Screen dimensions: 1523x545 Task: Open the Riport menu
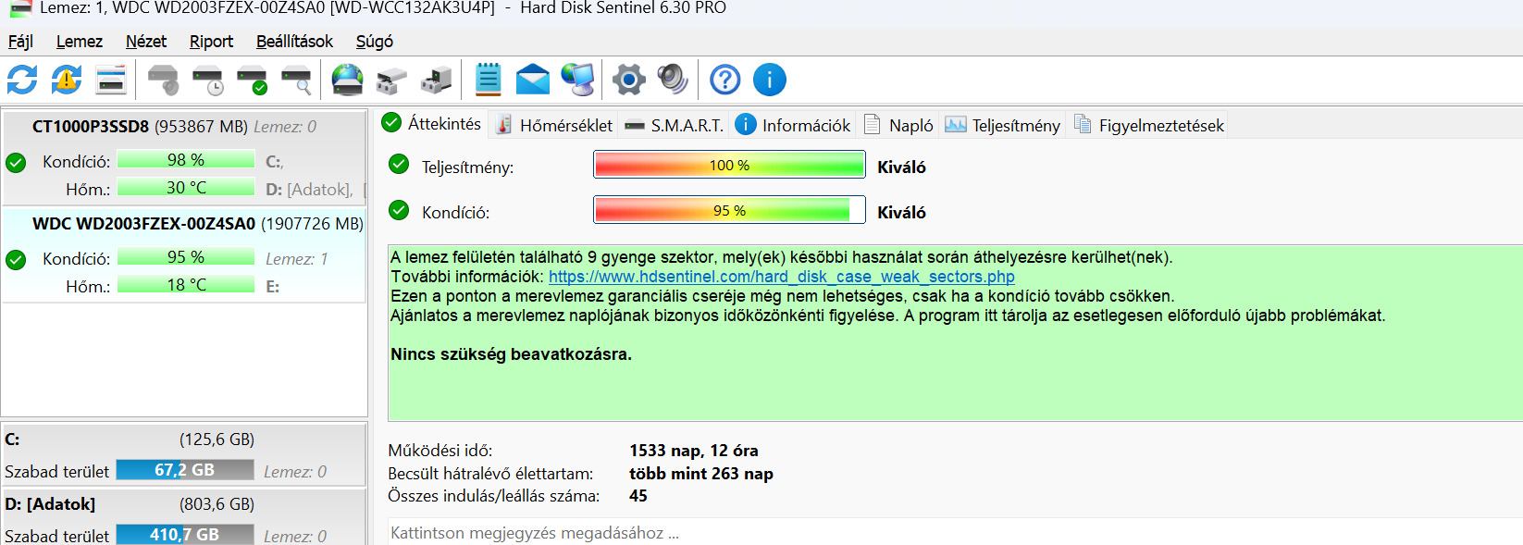[x=211, y=42]
